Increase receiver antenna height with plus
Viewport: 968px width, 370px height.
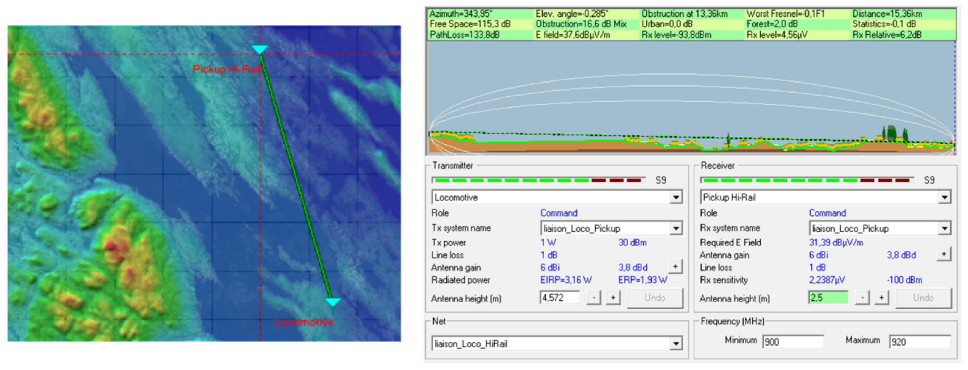coord(882,298)
